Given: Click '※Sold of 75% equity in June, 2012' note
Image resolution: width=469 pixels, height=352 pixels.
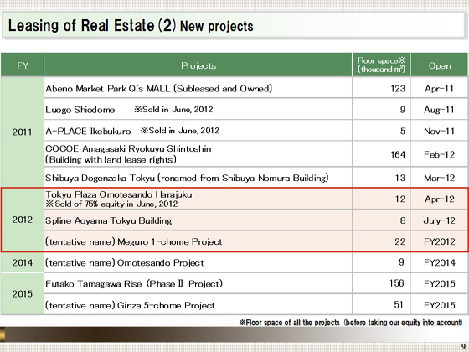Looking at the screenshot, I should coord(111,204).
